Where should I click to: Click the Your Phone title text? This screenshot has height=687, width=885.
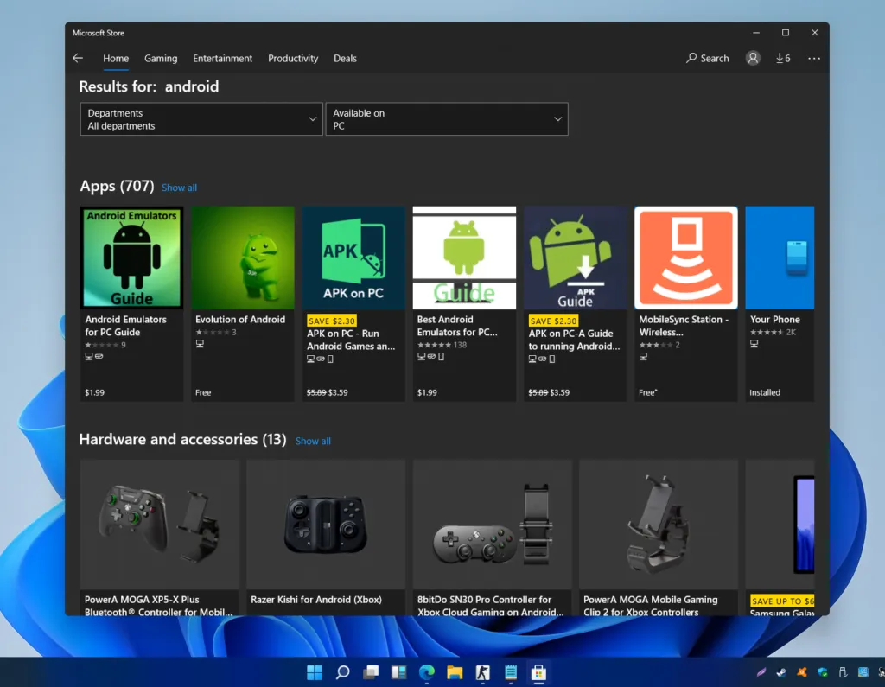click(x=775, y=320)
